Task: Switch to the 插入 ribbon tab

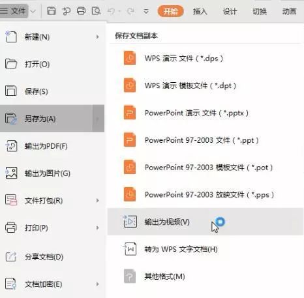Action: (x=200, y=11)
